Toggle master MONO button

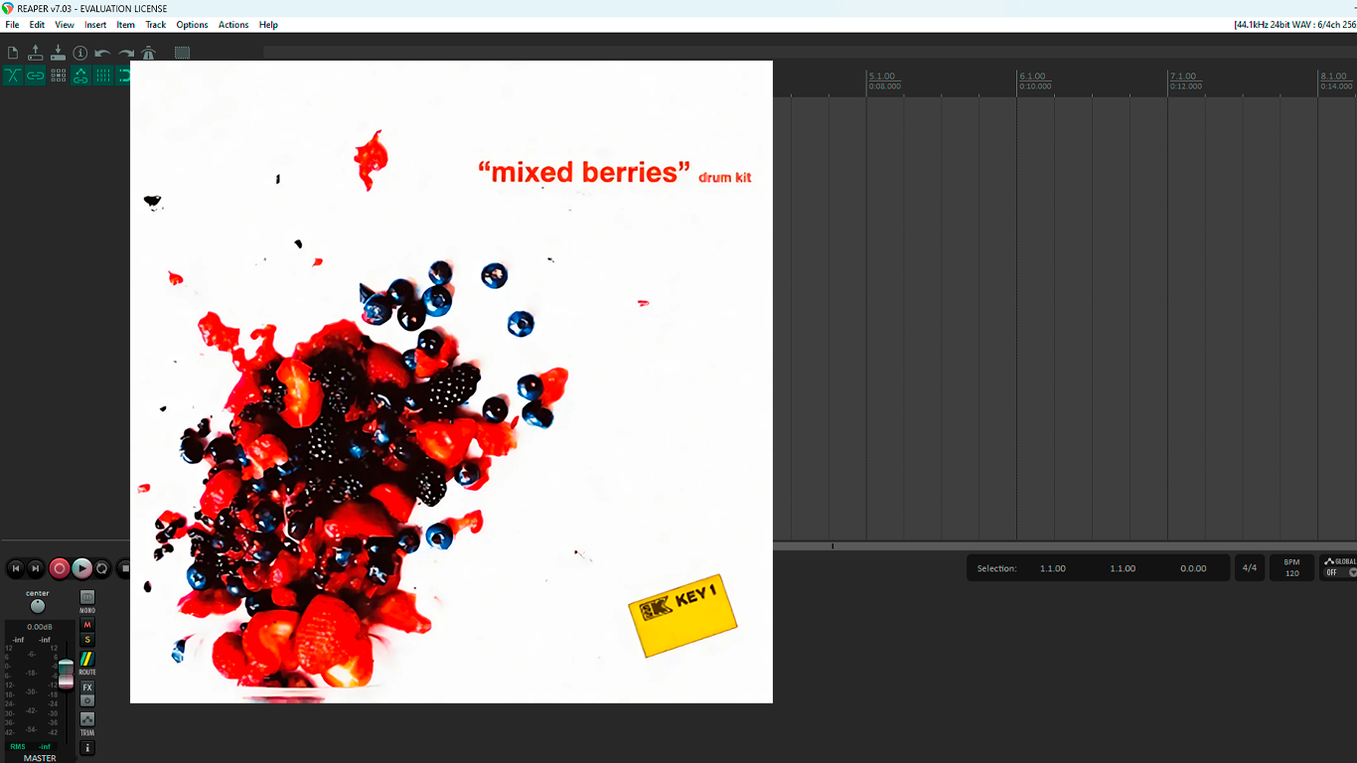coord(87,597)
